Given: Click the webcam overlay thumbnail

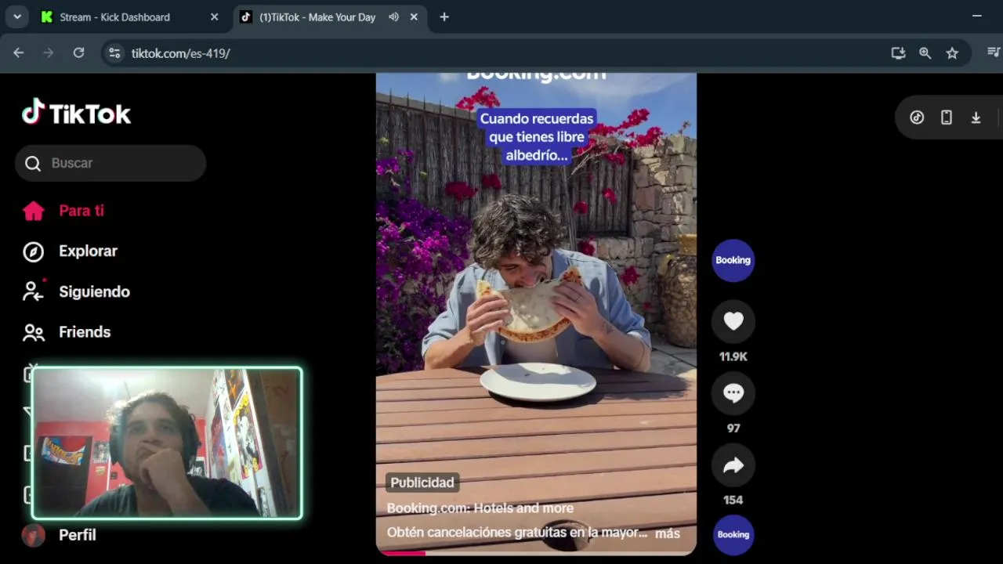Looking at the screenshot, I should click(167, 443).
